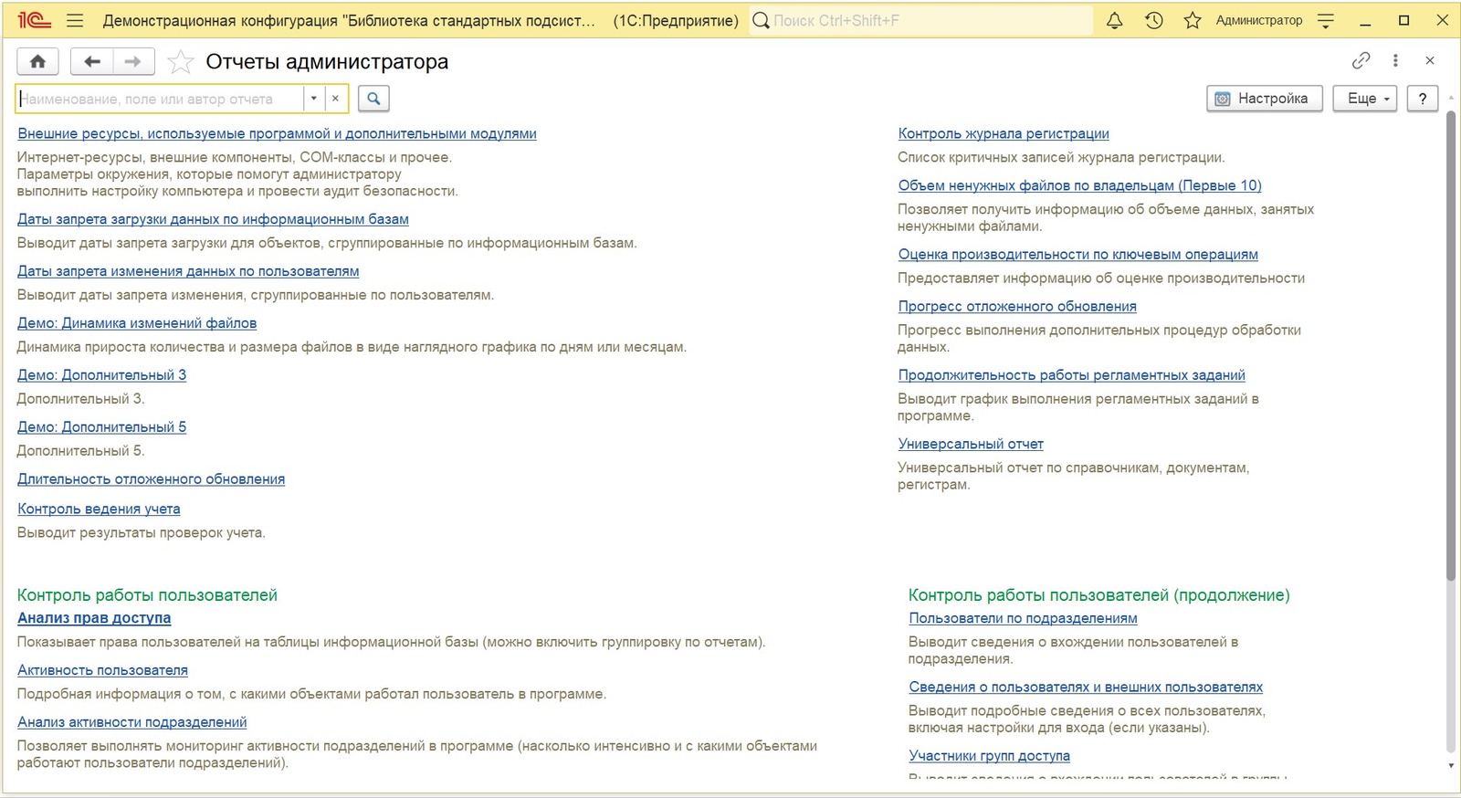Screen dimensions: 1461x798
Task: Open Универсальный отчет link
Action: click(x=971, y=445)
